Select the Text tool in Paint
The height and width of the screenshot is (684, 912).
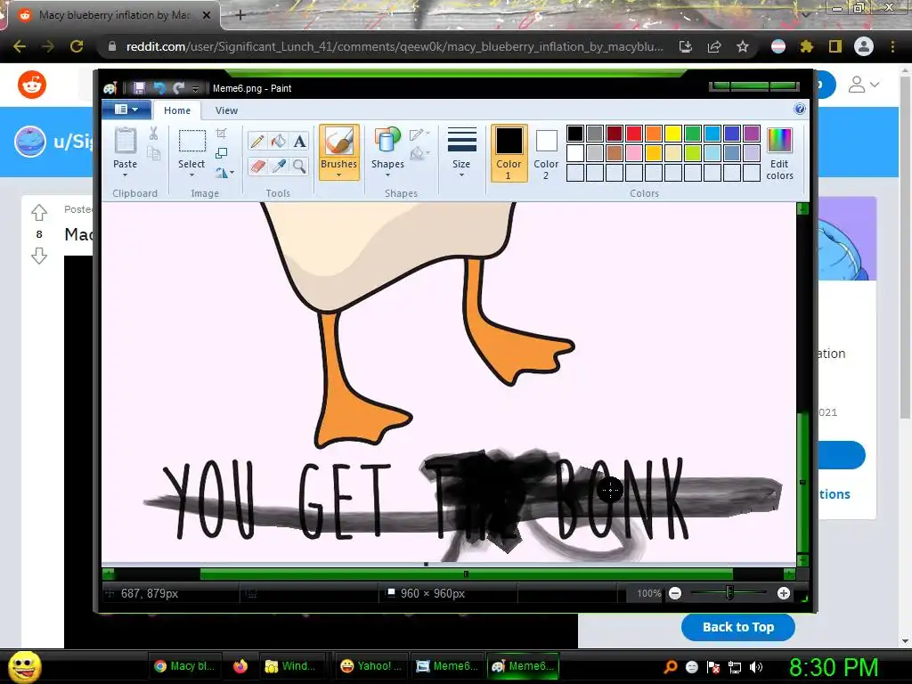[299, 142]
